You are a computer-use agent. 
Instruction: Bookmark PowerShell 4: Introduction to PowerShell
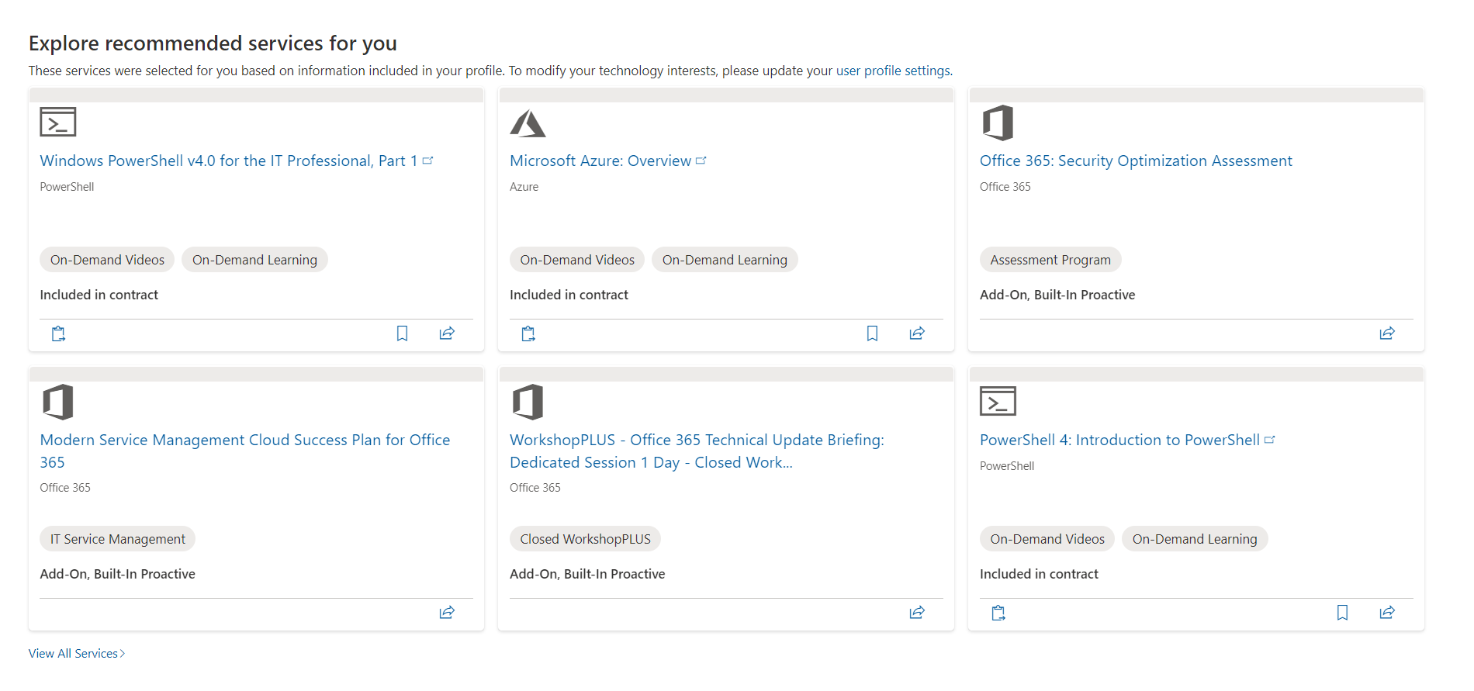pyautogui.click(x=1342, y=613)
